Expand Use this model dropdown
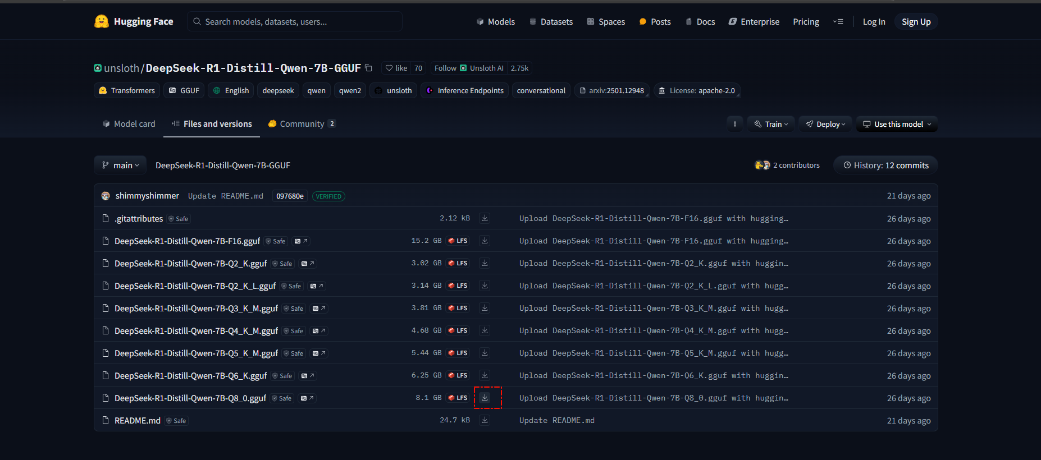The width and height of the screenshot is (1041, 460). click(x=897, y=124)
